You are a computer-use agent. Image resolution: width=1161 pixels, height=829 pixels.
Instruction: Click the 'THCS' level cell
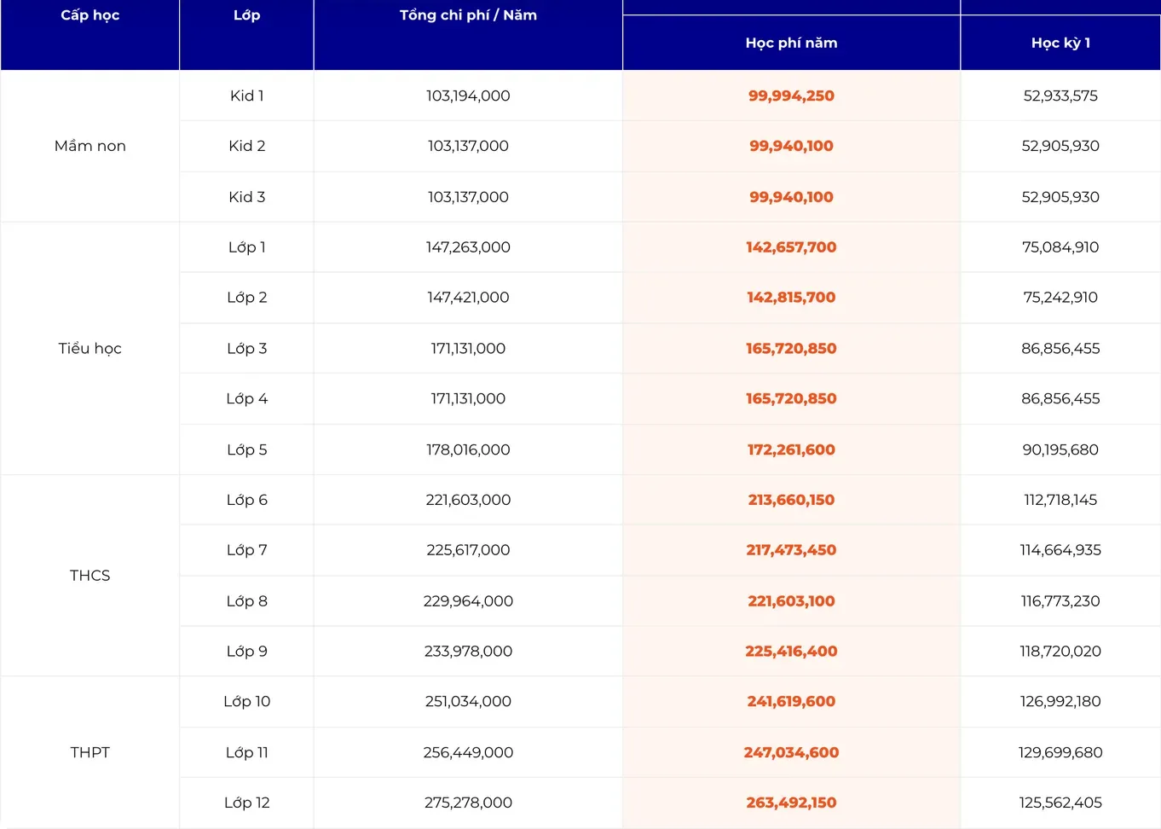(90, 576)
